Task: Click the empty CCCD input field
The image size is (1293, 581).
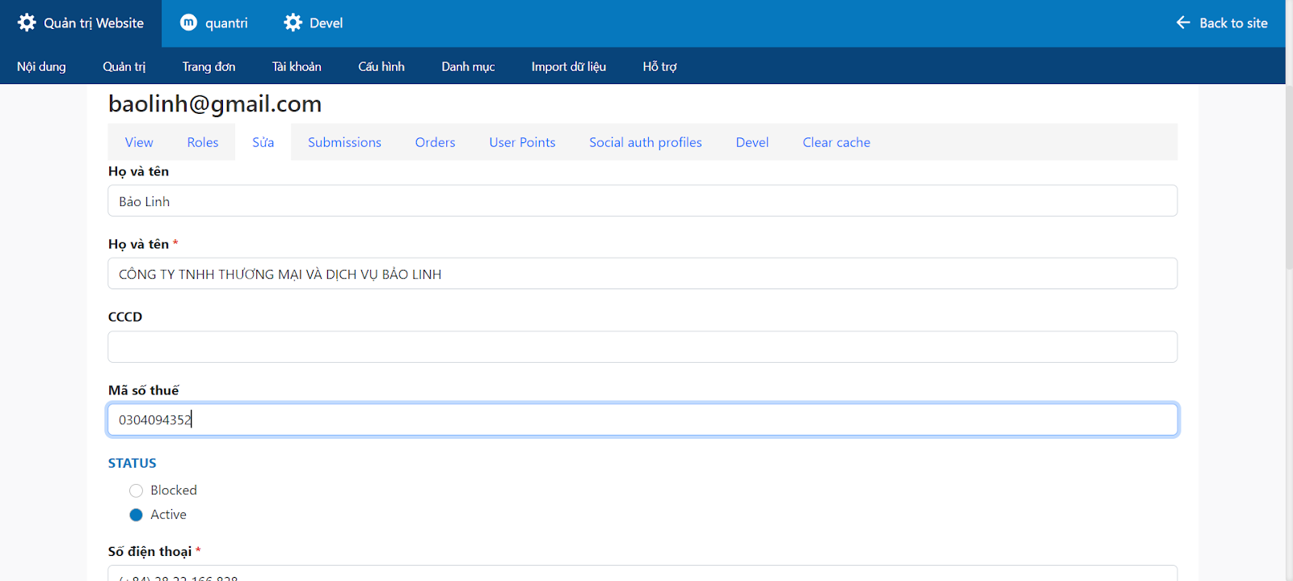Action: [642, 347]
